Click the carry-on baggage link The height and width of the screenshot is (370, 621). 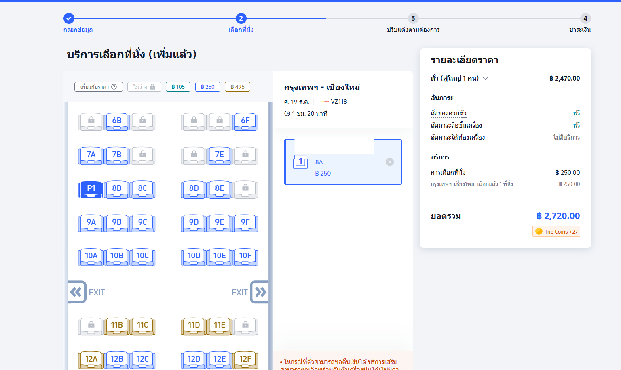tap(456, 125)
